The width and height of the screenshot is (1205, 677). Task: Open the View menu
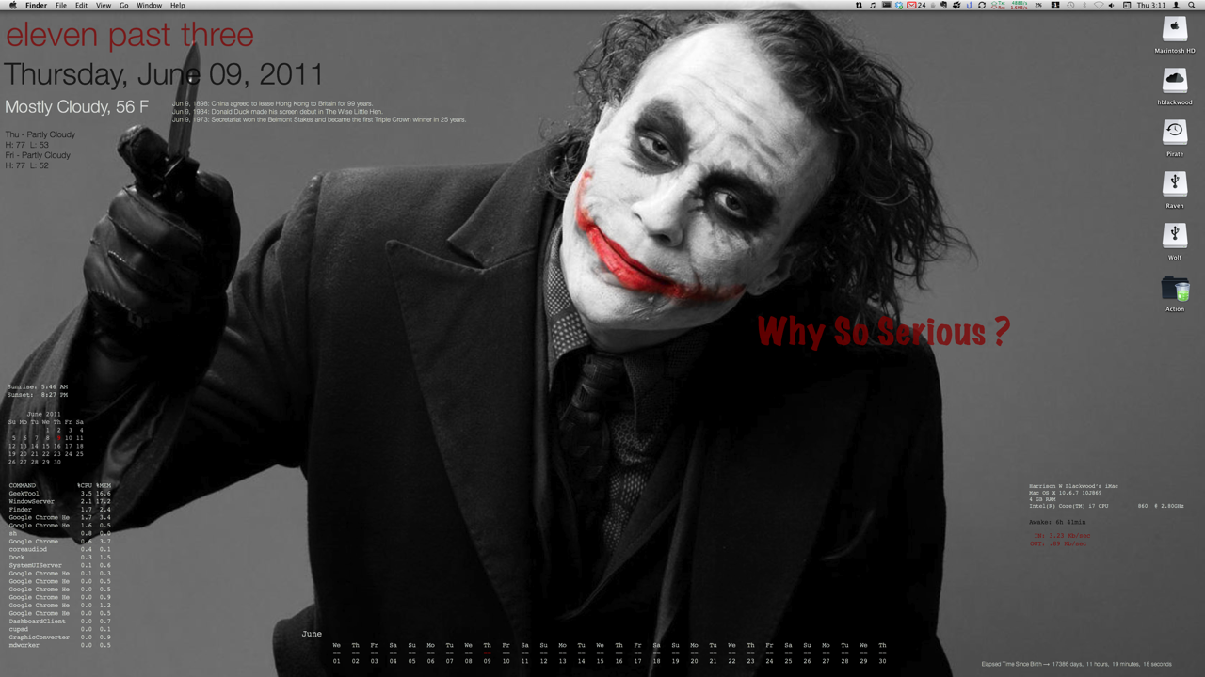pos(104,6)
